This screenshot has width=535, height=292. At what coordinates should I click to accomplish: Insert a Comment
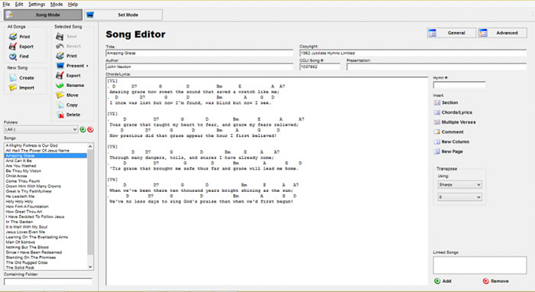(x=449, y=131)
